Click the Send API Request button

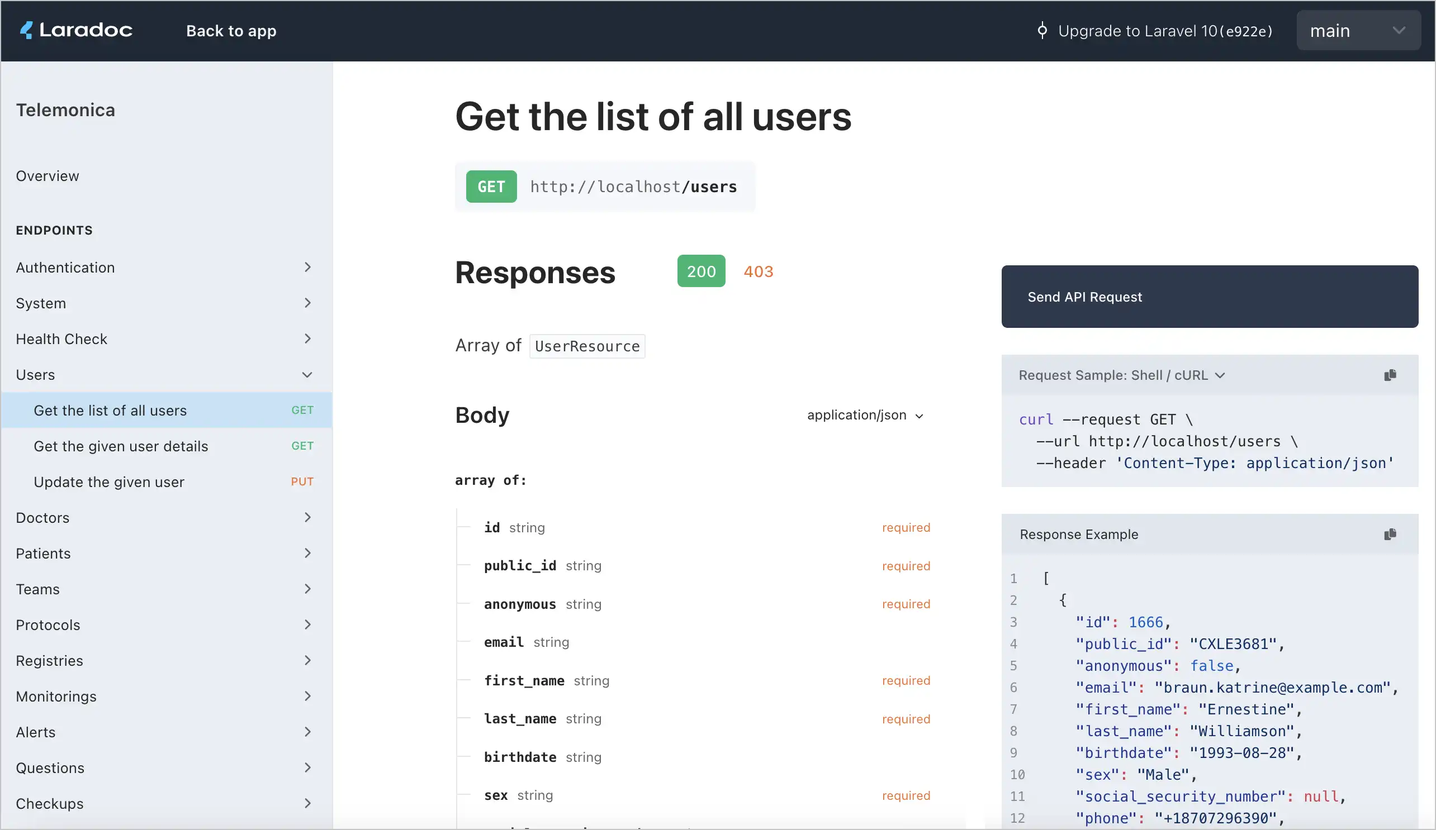[1211, 297]
